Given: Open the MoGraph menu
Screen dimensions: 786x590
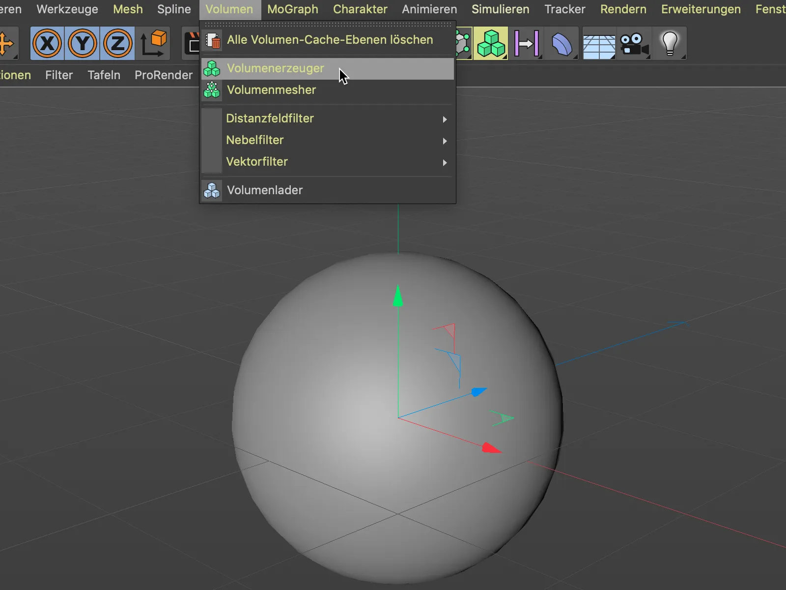Looking at the screenshot, I should [293, 9].
